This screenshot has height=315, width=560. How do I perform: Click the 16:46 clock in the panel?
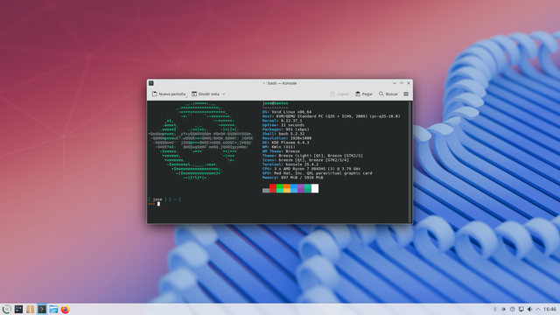pos(550,309)
